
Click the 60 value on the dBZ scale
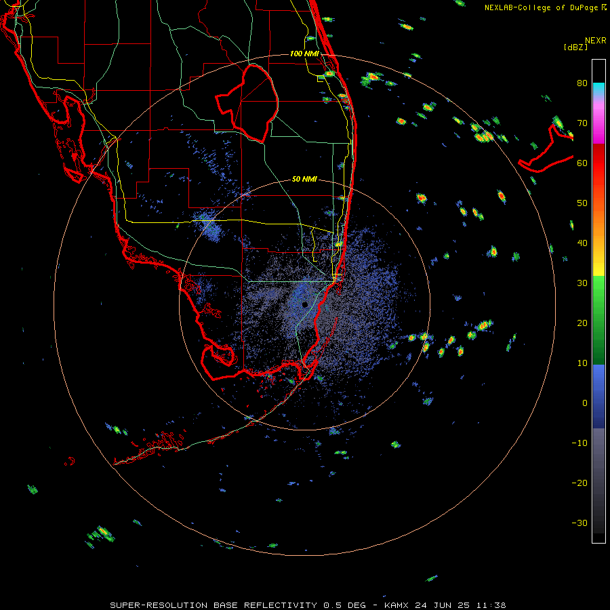coord(582,163)
